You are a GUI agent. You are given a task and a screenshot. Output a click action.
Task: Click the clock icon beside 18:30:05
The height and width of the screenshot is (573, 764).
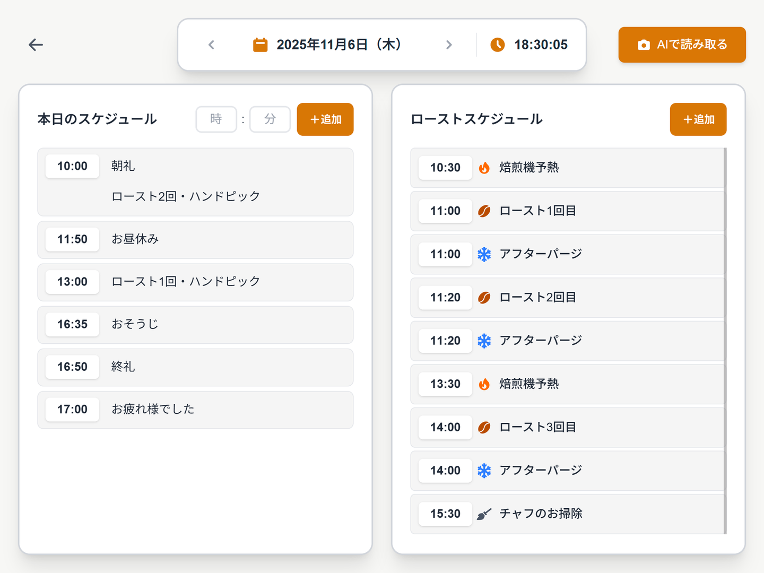click(x=497, y=45)
